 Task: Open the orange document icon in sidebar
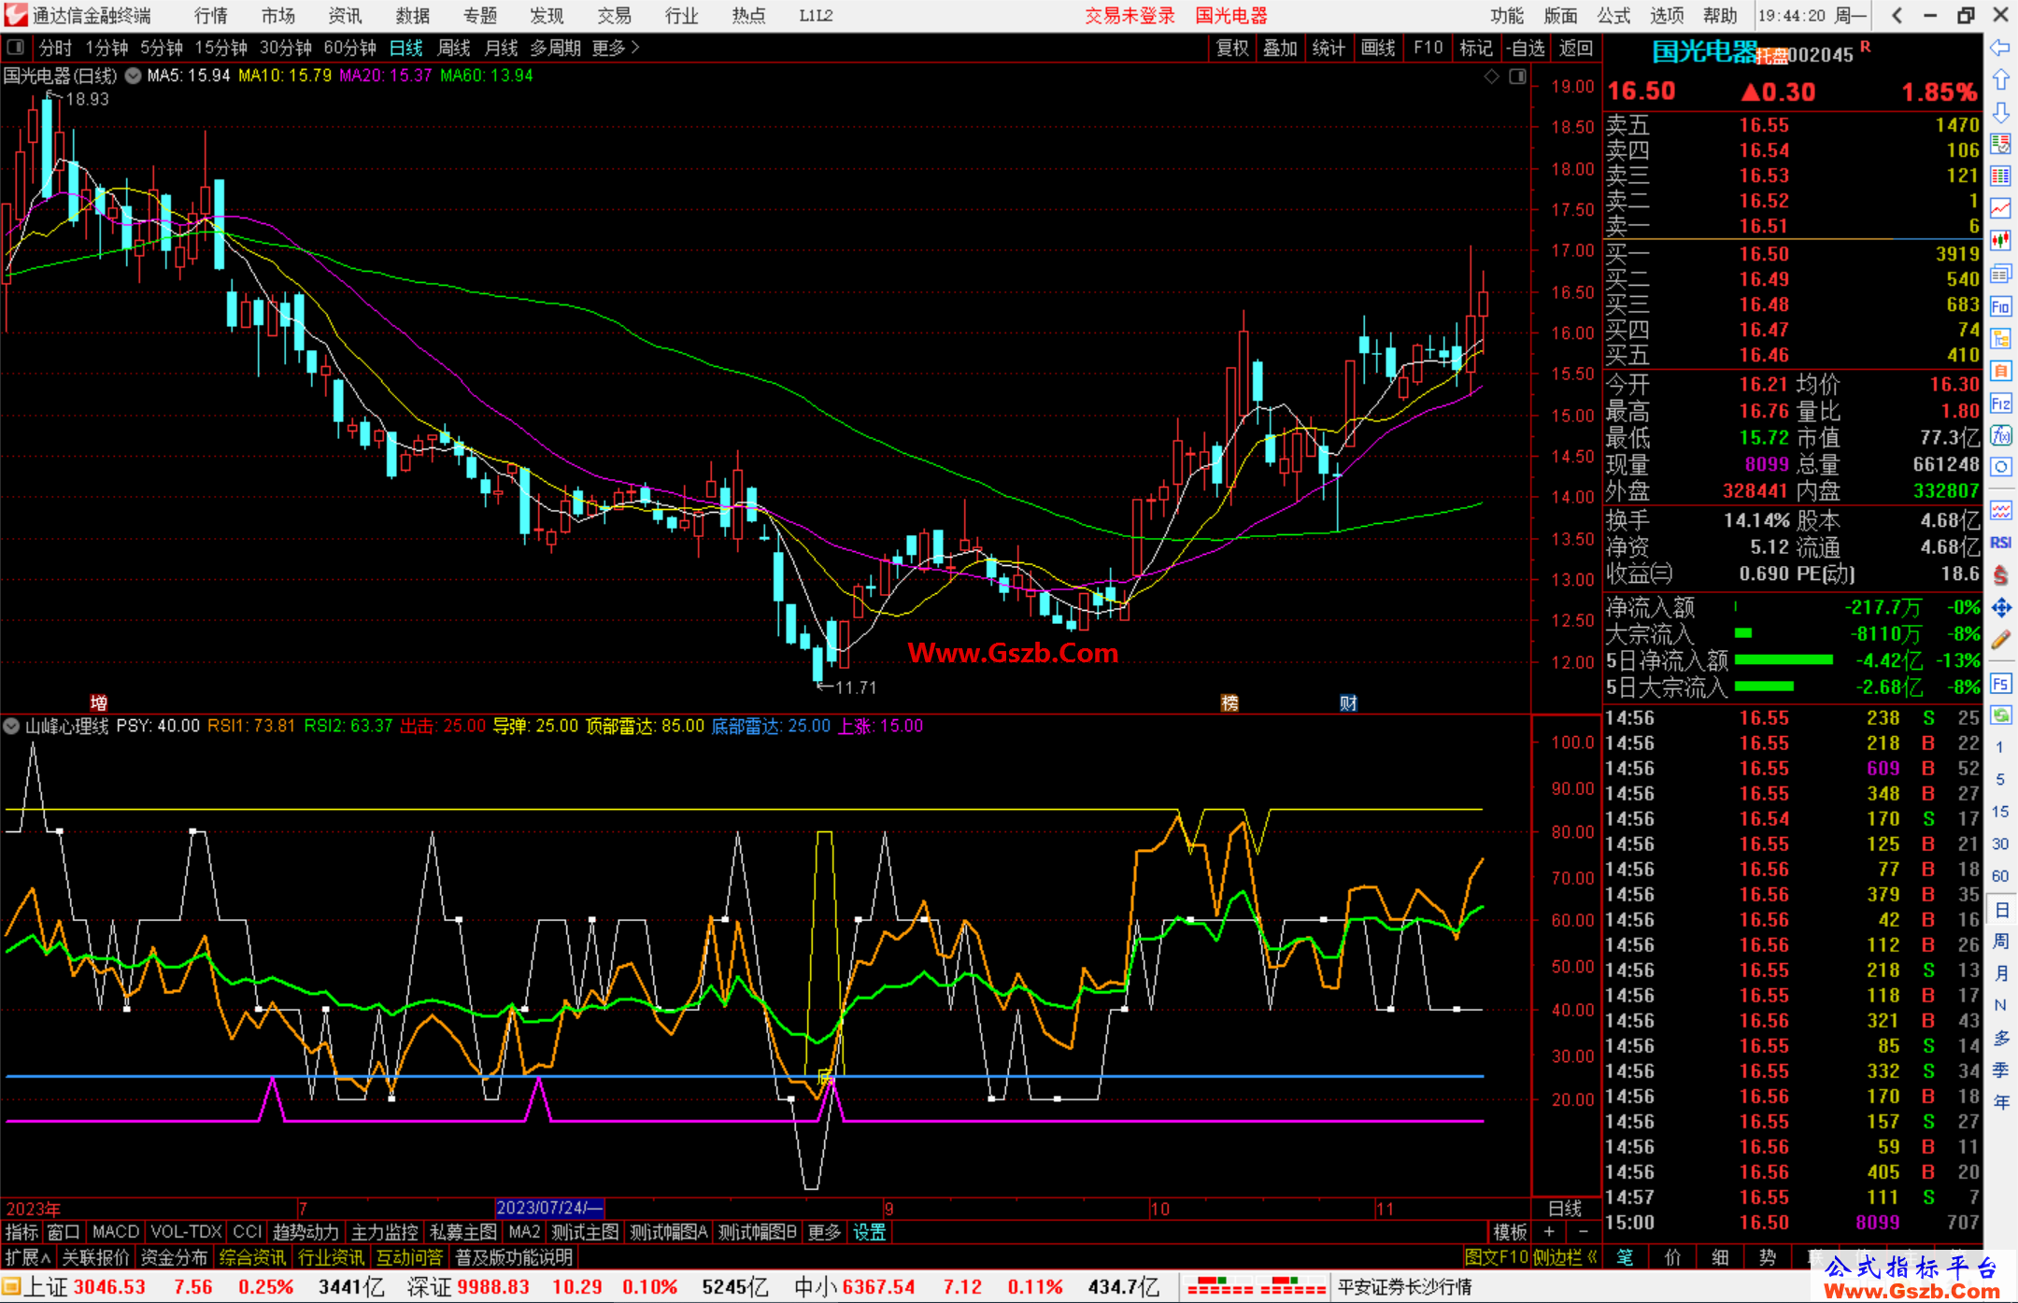coord(2000,372)
